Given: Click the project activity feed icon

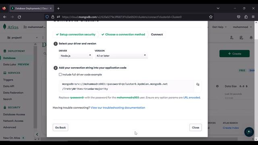Looking at the screenshot, I should (x=241, y=37).
